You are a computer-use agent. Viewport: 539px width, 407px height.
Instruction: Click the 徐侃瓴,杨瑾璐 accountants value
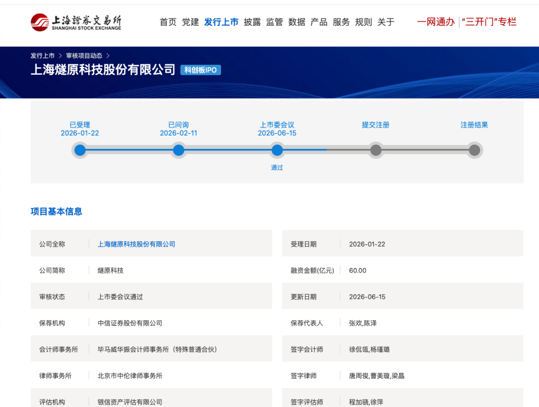[x=369, y=349]
